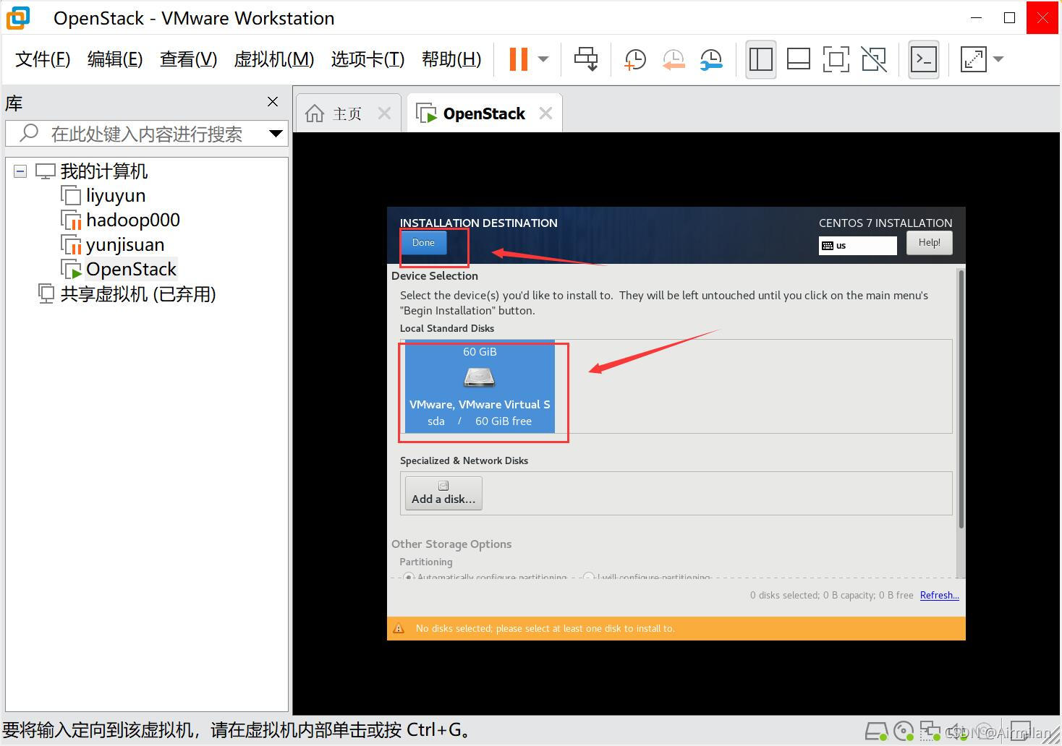Switch to Unity mode
Viewport: 1062px width, 746px height.
873,59
